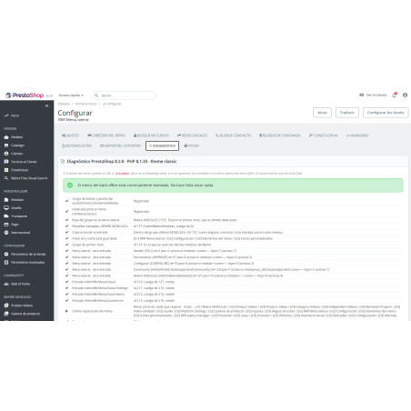Expand Catálogo in the sidebar
Image resolution: width=411 pixels, height=411 pixels.
[17, 145]
